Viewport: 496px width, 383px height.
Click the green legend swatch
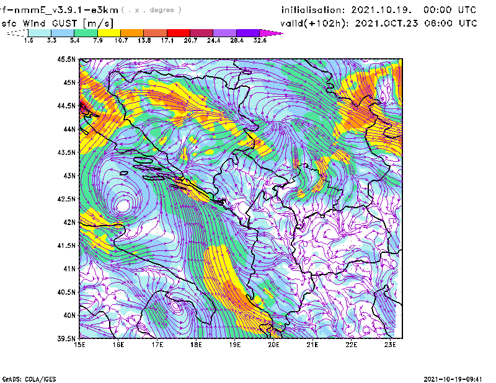click(x=86, y=33)
